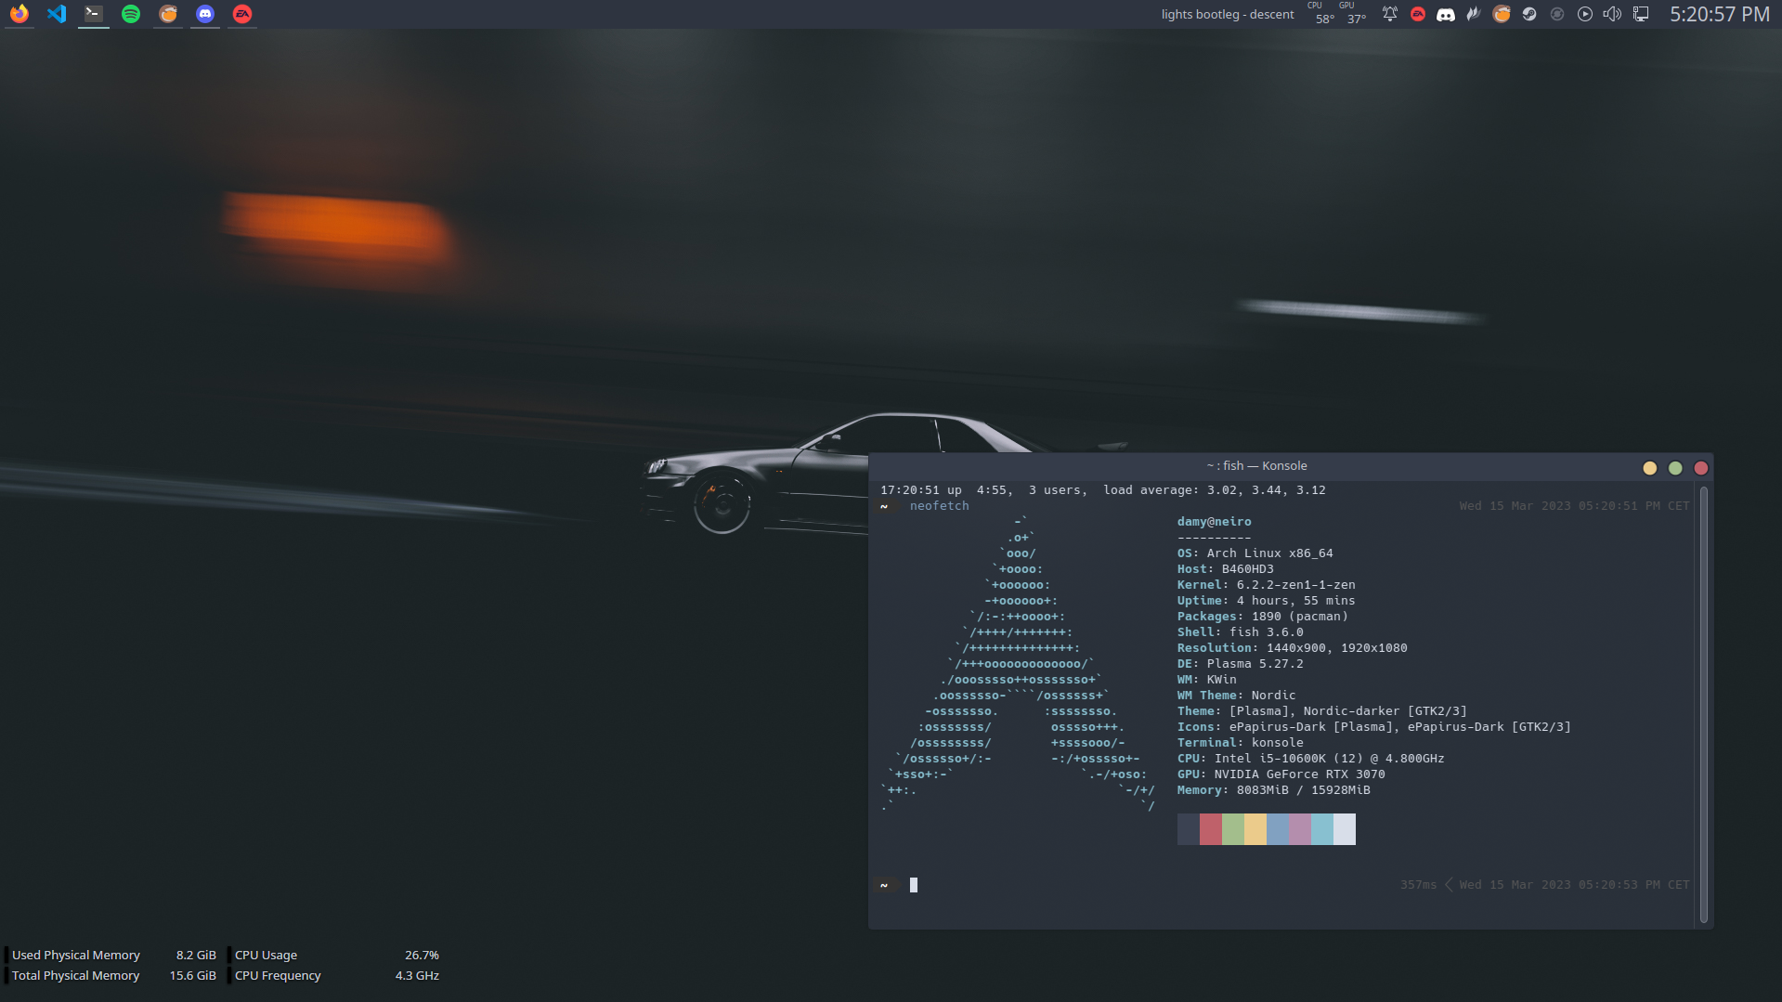This screenshot has width=1782, height=1002.
Task: Click the '357ms' command duration in prompt
Action: [1418, 885]
